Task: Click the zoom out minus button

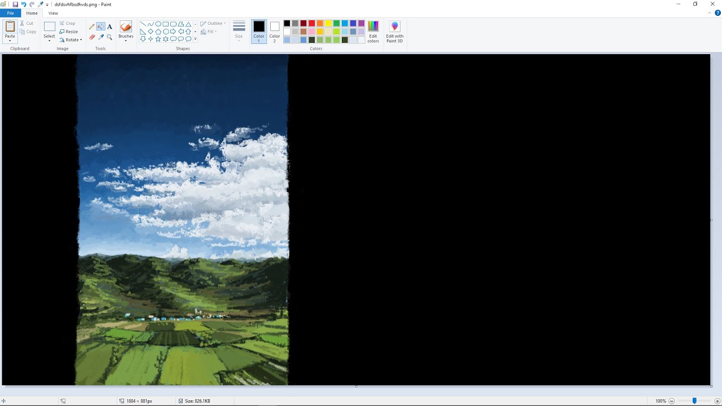Action: 671,401
